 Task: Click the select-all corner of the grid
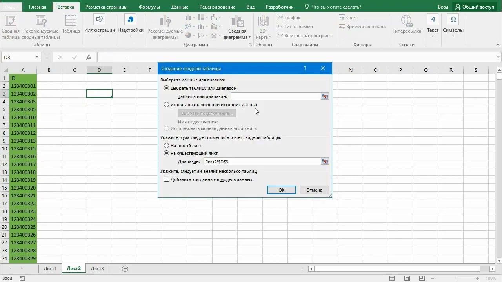[5, 70]
